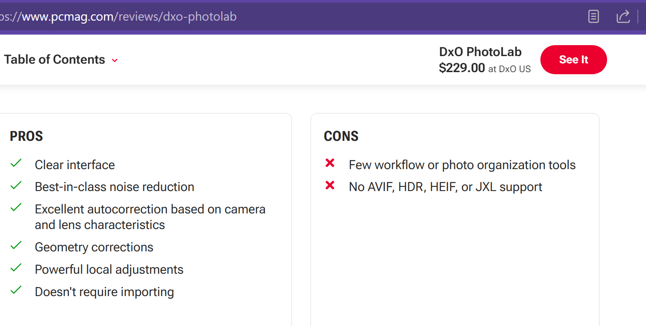Click the red See It button
Image resolution: width=646 pixels, height=326 pixels.
(573, 59)
